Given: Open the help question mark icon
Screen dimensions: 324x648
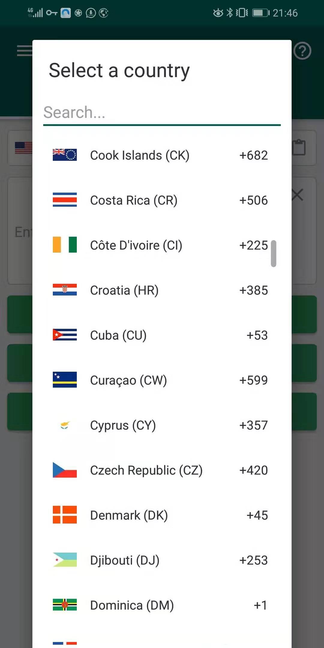Looking at the screenshot, I should coord(302,51).
